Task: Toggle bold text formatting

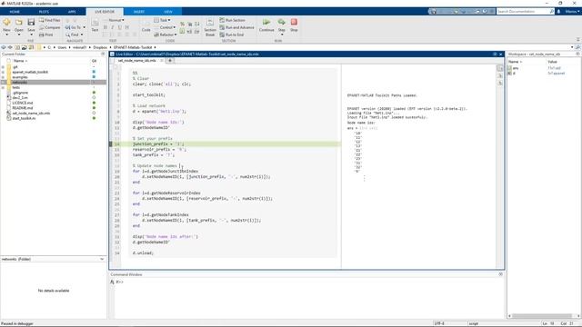Action: 105,27
